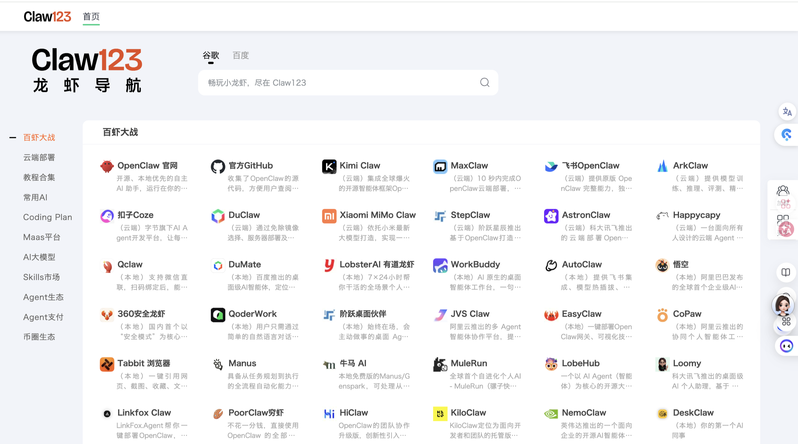
Task: Open the LobsterAI 有道龙虾 entry
Action: point(377,264)
